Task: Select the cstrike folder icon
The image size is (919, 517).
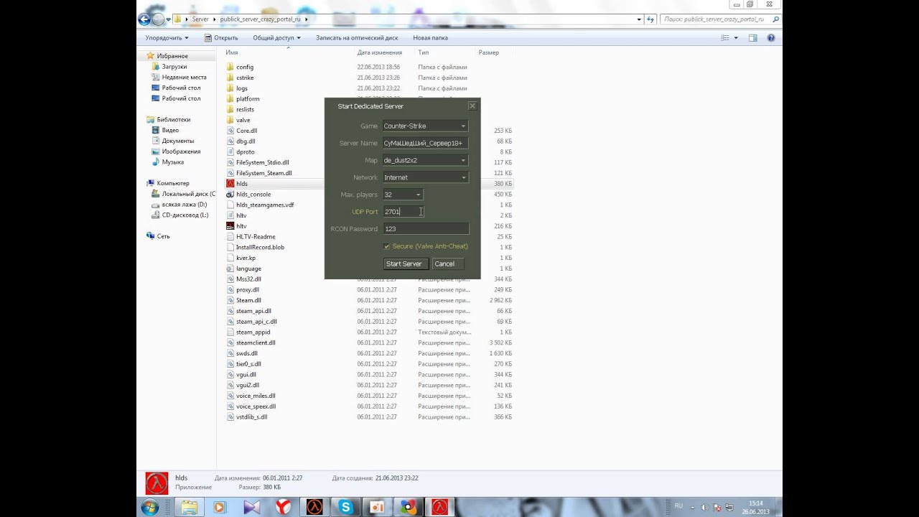Action: tap(230, 78)
